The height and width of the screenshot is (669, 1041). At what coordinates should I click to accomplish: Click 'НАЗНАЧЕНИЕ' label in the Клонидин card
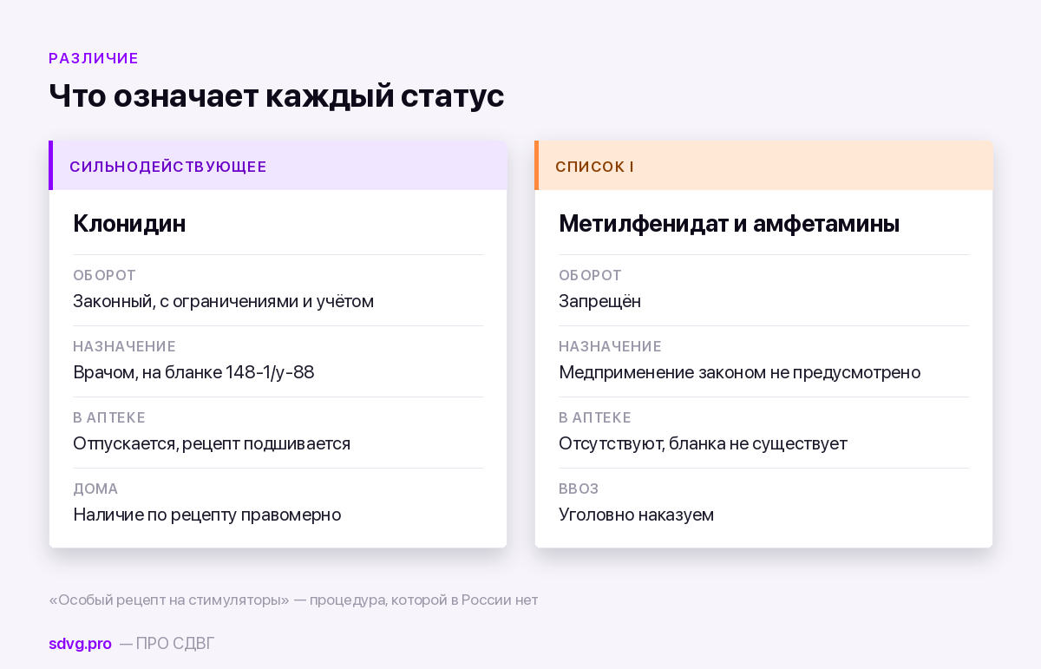click(124, 347)
